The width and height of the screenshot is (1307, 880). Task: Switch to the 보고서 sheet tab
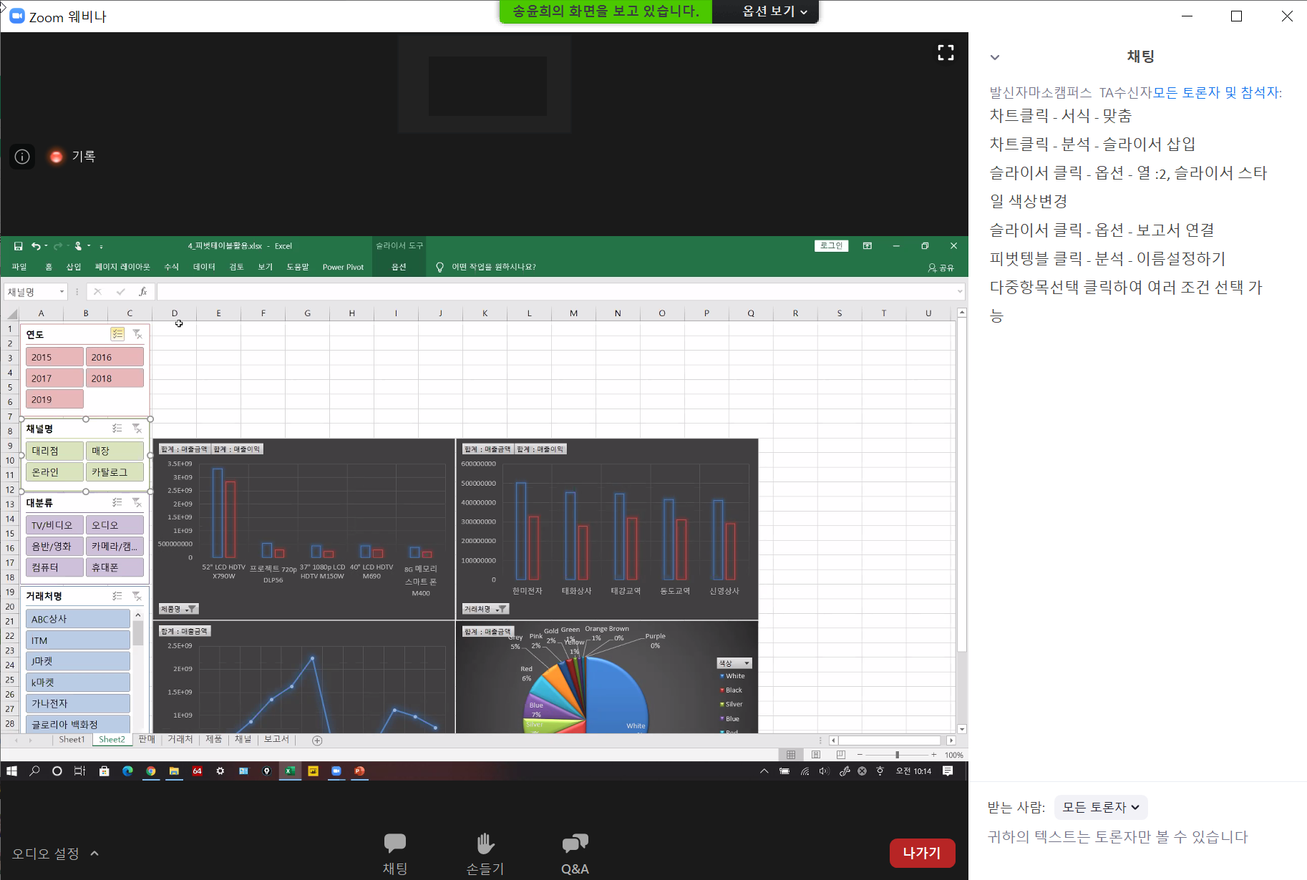[x=276, y=739]
